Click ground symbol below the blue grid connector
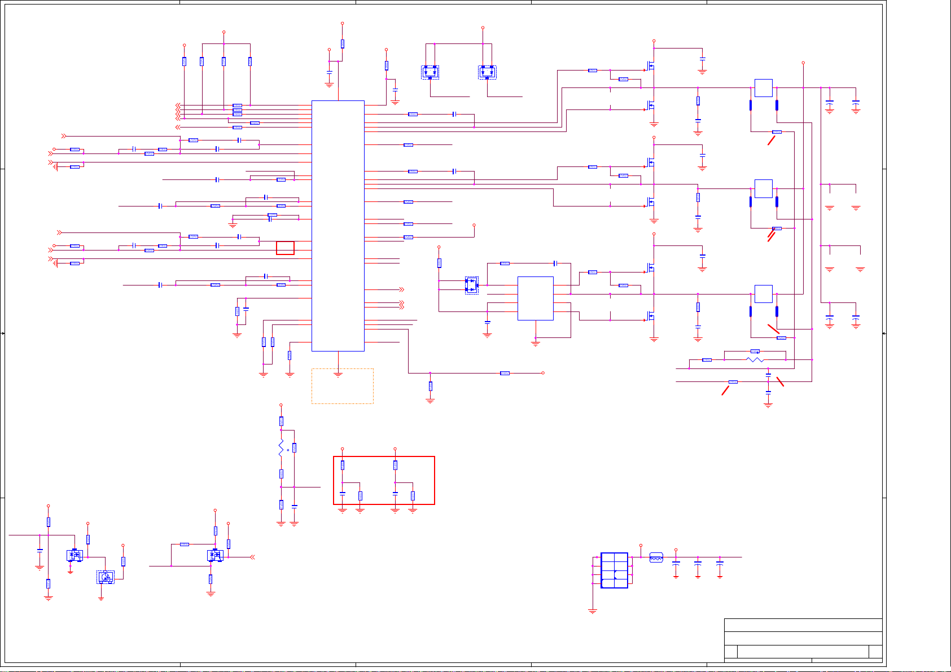The image size is (951, 672). (593, 611)
